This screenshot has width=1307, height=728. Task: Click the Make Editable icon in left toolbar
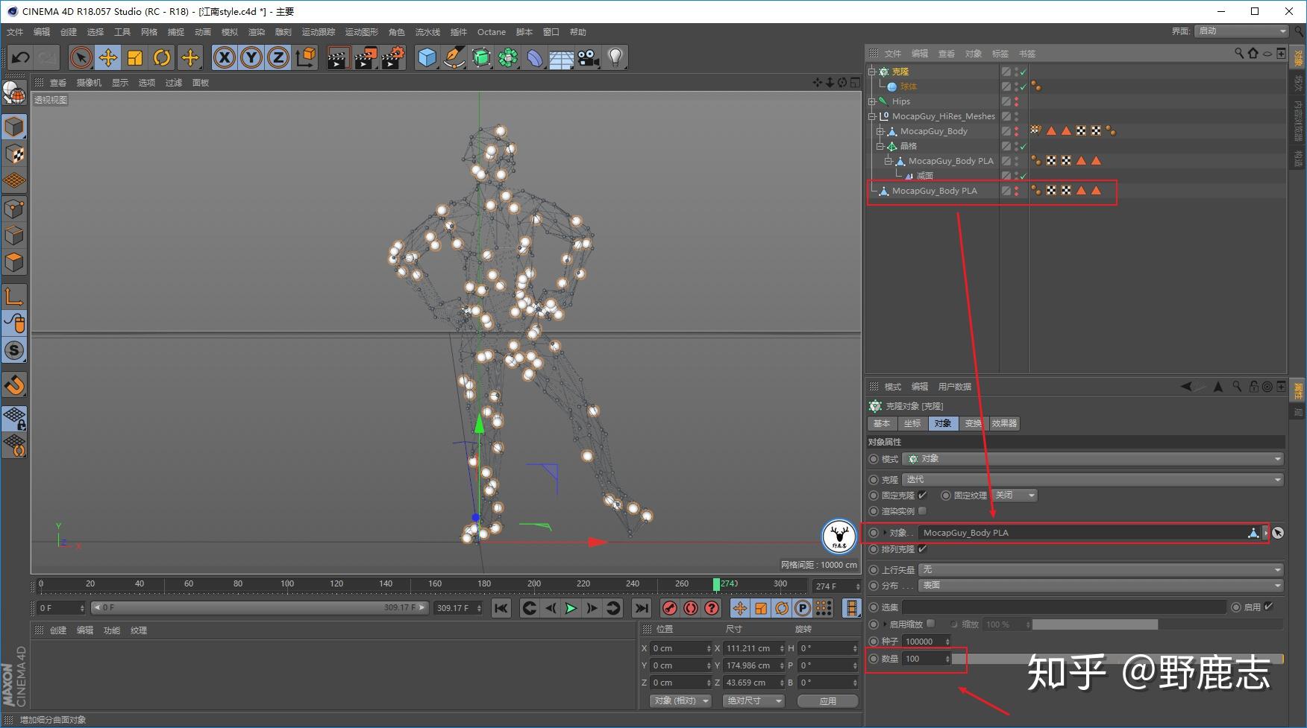click(x=14, y=93)
